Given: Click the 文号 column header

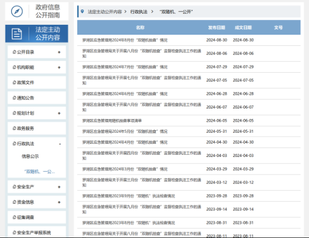Looking at the screenshot, I should pyautogui.click(x=278, y=28).
